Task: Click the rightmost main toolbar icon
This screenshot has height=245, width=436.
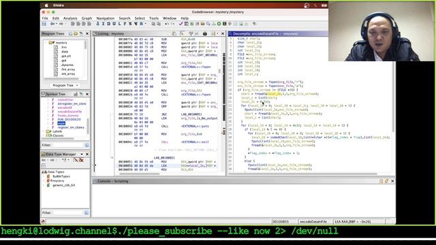Action: click(x=254, y=24)
